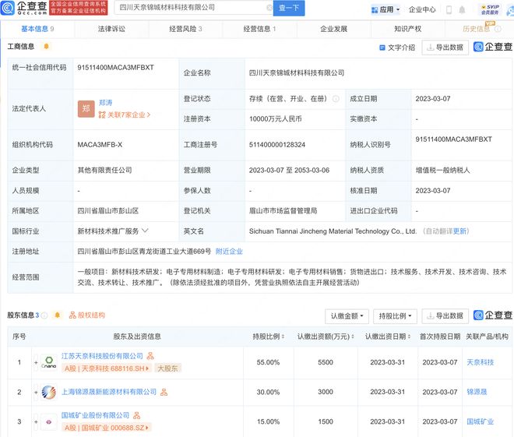Image resolution: width=514 pixels, height=437 pixels.
Task: Open 国城矿业股份有限公司 link
Action: 95,415
